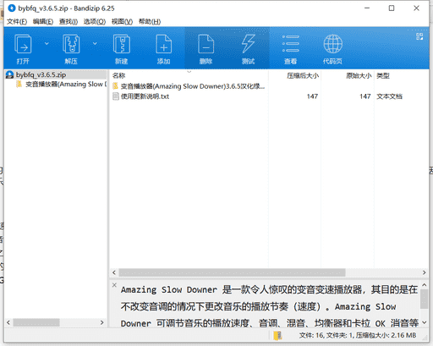Click the compressed size 147 cell
The height and width of the screenshot is (346, 433).
click(x=312, y=96)
